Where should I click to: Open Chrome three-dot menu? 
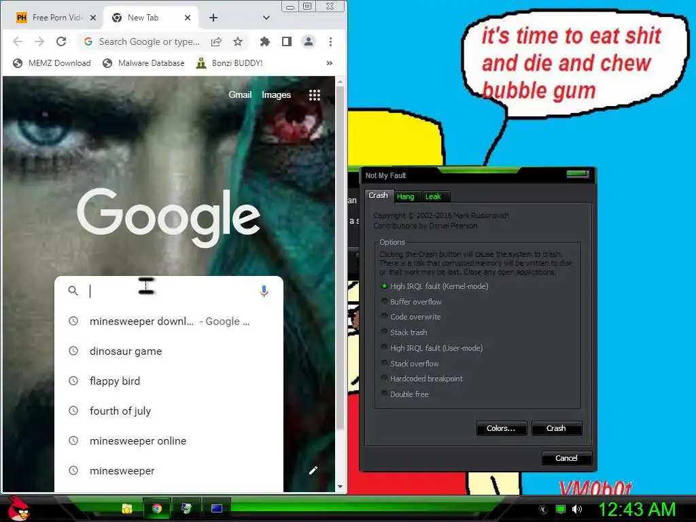click(330, 41)
